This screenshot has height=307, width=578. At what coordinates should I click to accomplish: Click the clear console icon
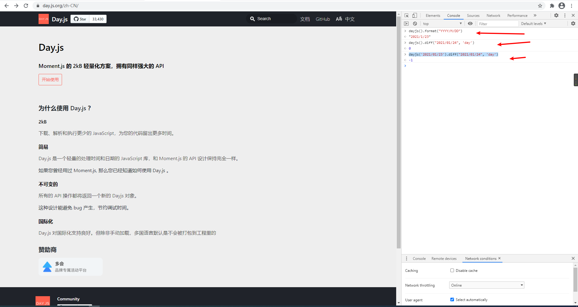pyautogui.click(x=415, y=23)
